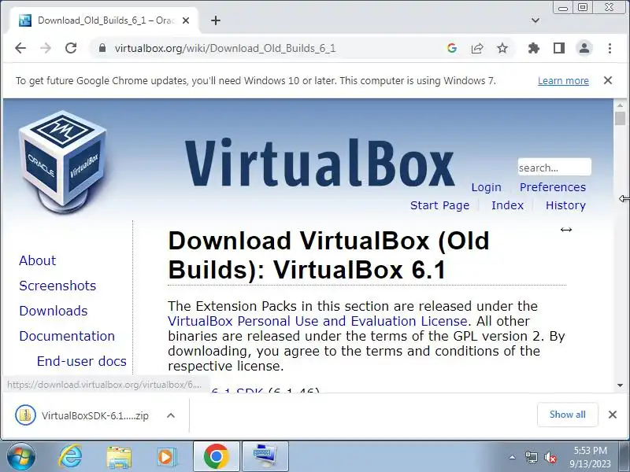Open the Documentation sidebar link
The width and height of the screenshot is (630, 472).
(x=67, y=336)
